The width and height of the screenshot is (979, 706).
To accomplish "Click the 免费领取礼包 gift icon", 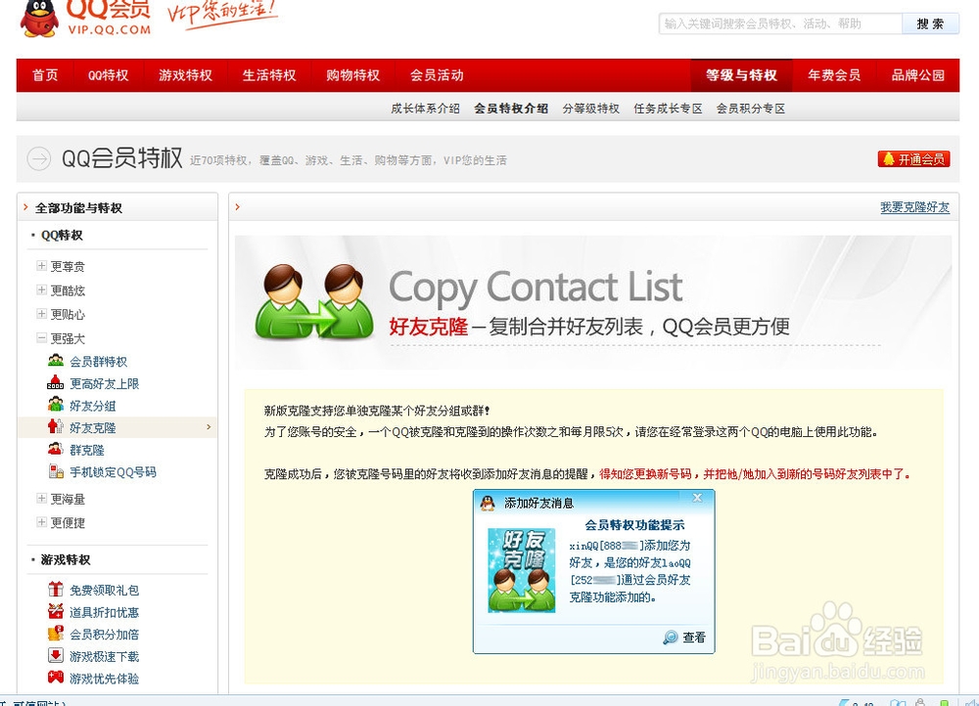I will point(56,589).
